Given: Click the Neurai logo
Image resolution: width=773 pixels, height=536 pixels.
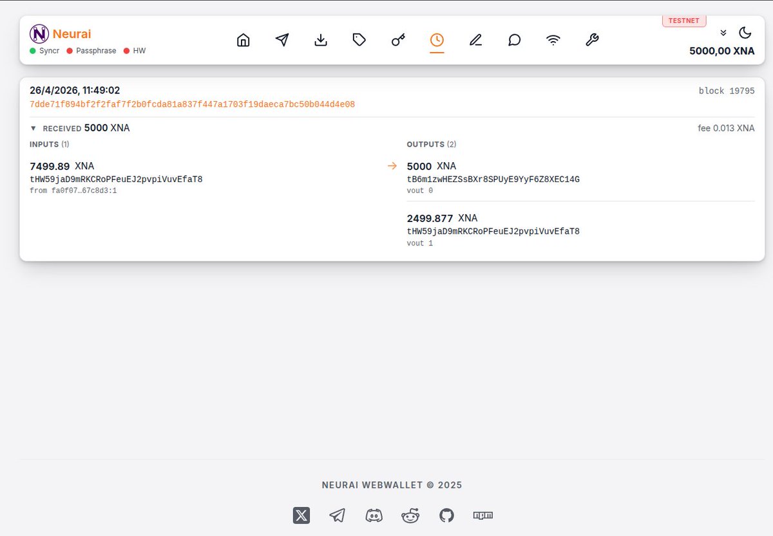Looking at the screenshot, I should pos(39,33).
